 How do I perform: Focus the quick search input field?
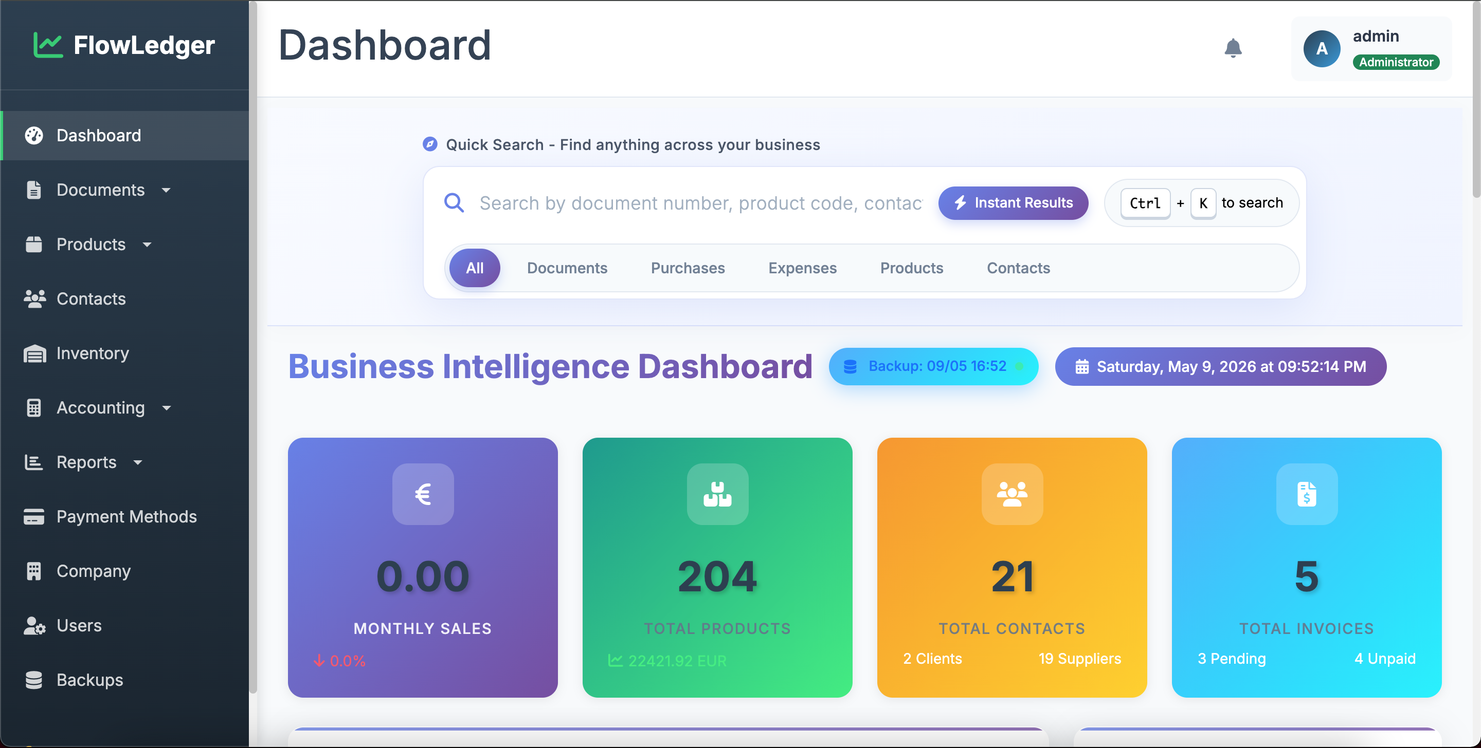click(x=701, y=203)
